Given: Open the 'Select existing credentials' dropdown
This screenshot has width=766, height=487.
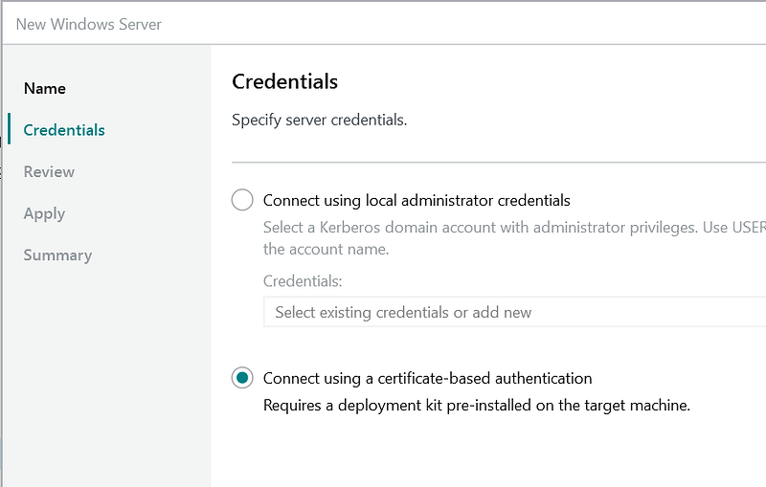Looking at the screenshot, I should 513,312.
